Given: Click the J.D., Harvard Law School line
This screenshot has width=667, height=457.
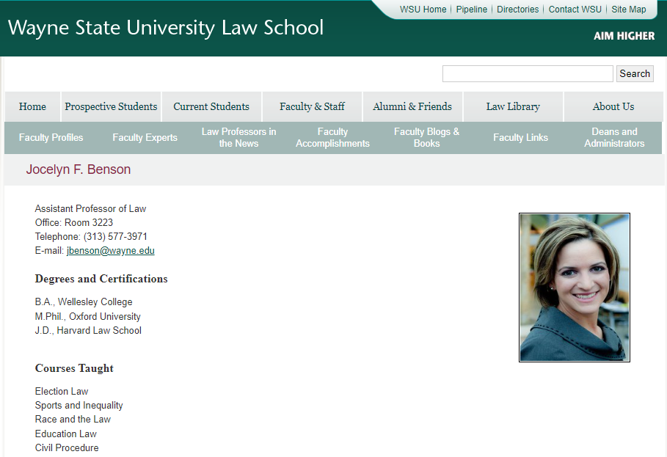Looking at the screenshot, I should (x=88, y=331).
